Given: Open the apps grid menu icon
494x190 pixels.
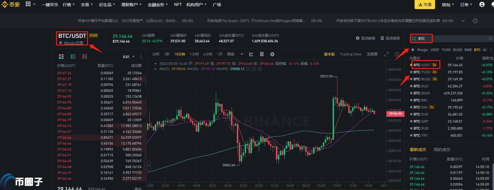Looking at the screenshot, I should (28, 4).
